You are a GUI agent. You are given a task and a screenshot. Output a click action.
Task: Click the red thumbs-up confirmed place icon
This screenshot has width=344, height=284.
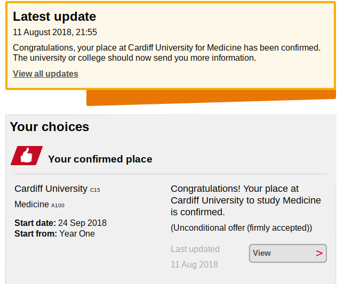[27, 156]
